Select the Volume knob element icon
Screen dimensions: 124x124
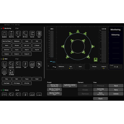click(x=32, y=34)
